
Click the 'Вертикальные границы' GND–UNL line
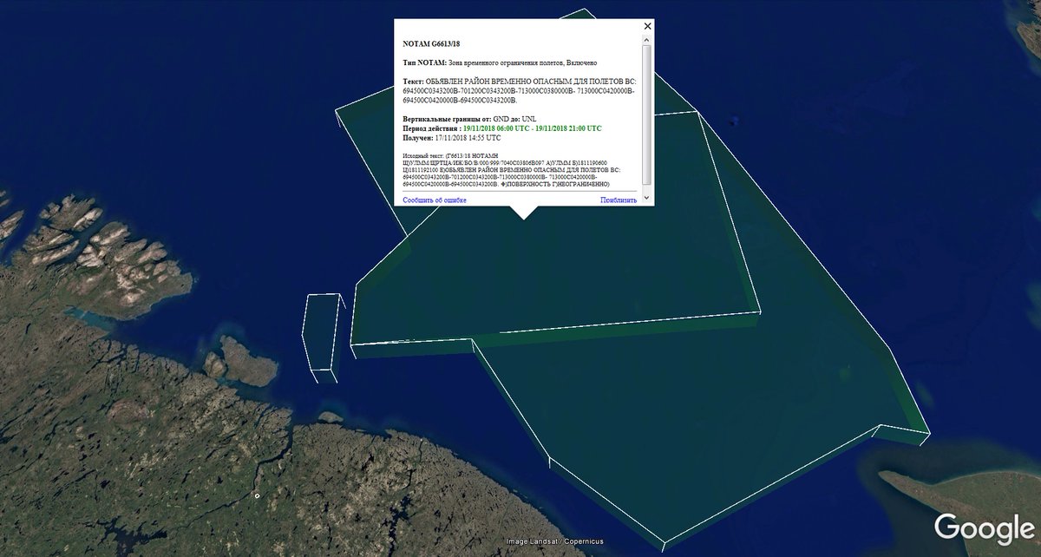(x=470, y=118)
